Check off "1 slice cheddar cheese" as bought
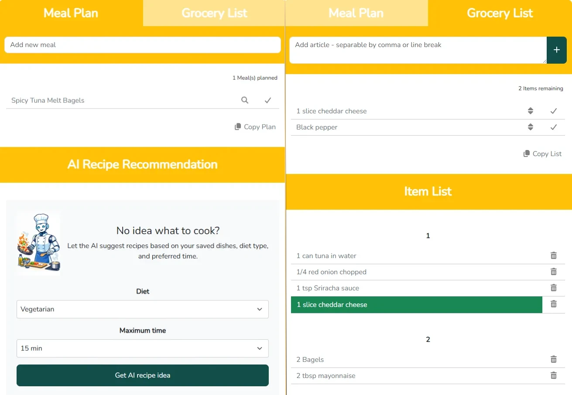572x395 pixels. 554,111
